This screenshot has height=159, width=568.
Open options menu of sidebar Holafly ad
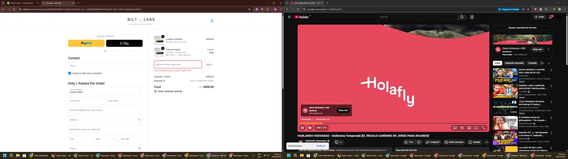(548, 49)
